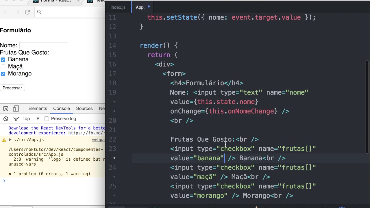Click the '1 problem (0 errors, 1 warning)' line
The height and width of the screenshot is (208, 370).
(x=52, y=174)
